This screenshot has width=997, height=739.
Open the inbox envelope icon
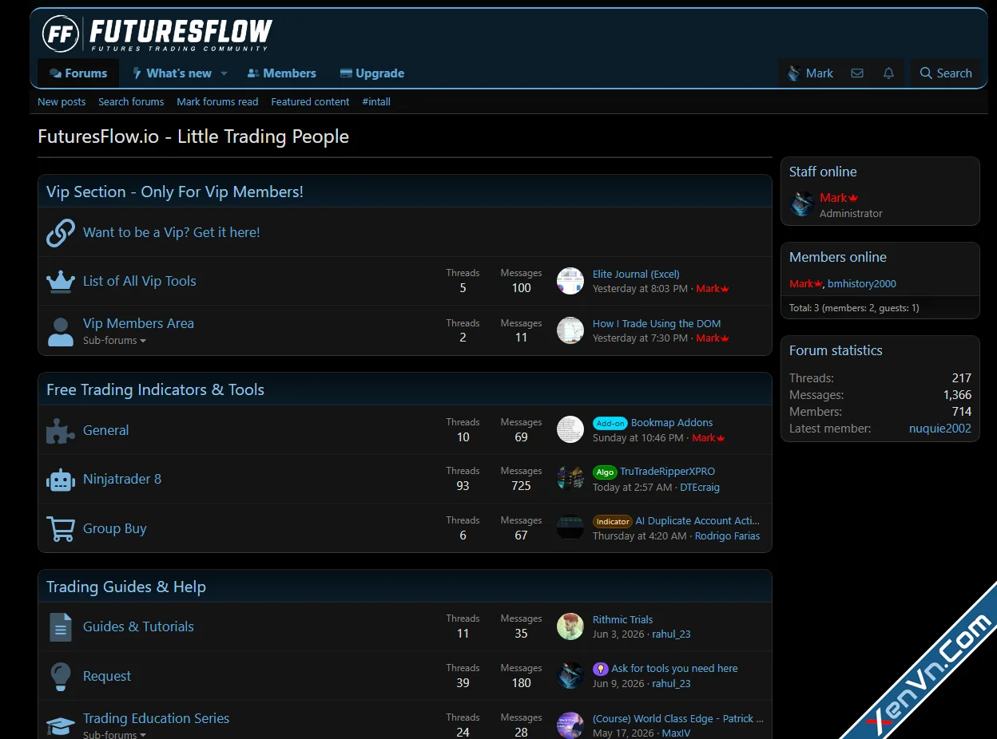857,73
